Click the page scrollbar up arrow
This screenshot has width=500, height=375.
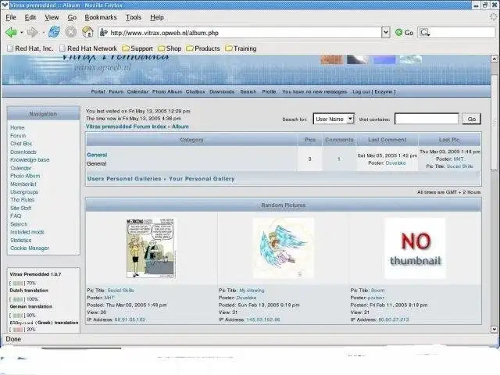(x=495, y=59)
